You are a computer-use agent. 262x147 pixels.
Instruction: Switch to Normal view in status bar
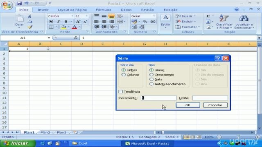(x=187, y=137)
